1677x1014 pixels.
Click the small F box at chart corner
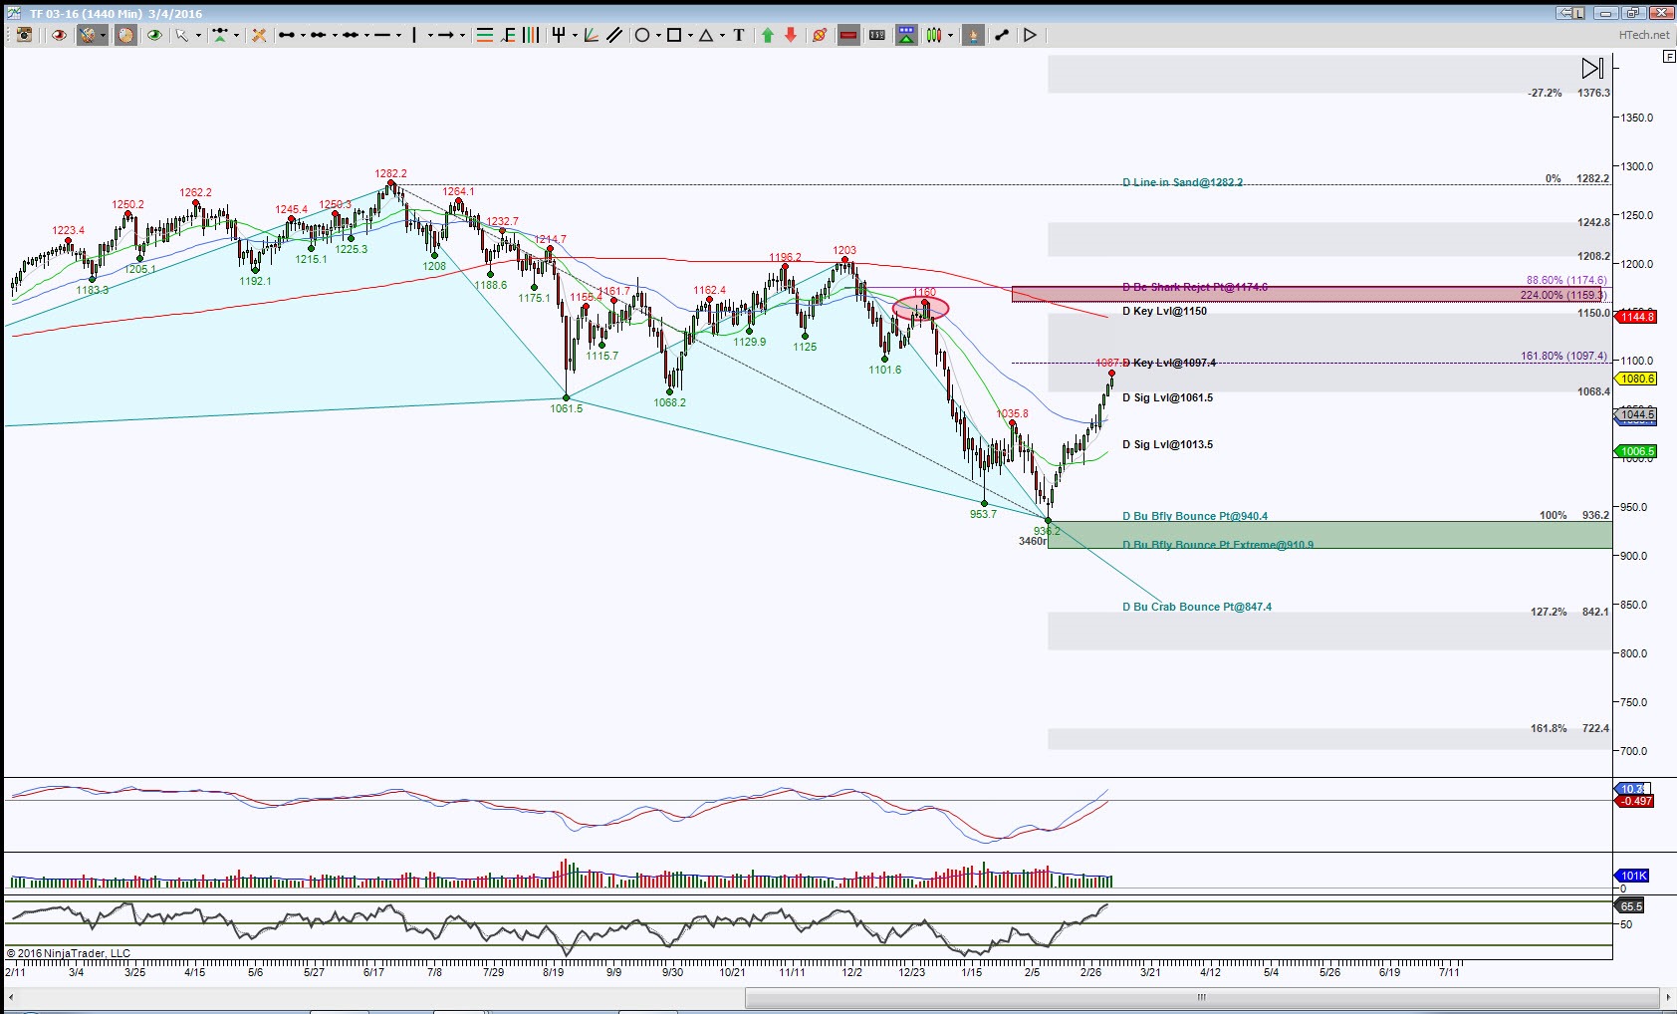pos(1669,57)
